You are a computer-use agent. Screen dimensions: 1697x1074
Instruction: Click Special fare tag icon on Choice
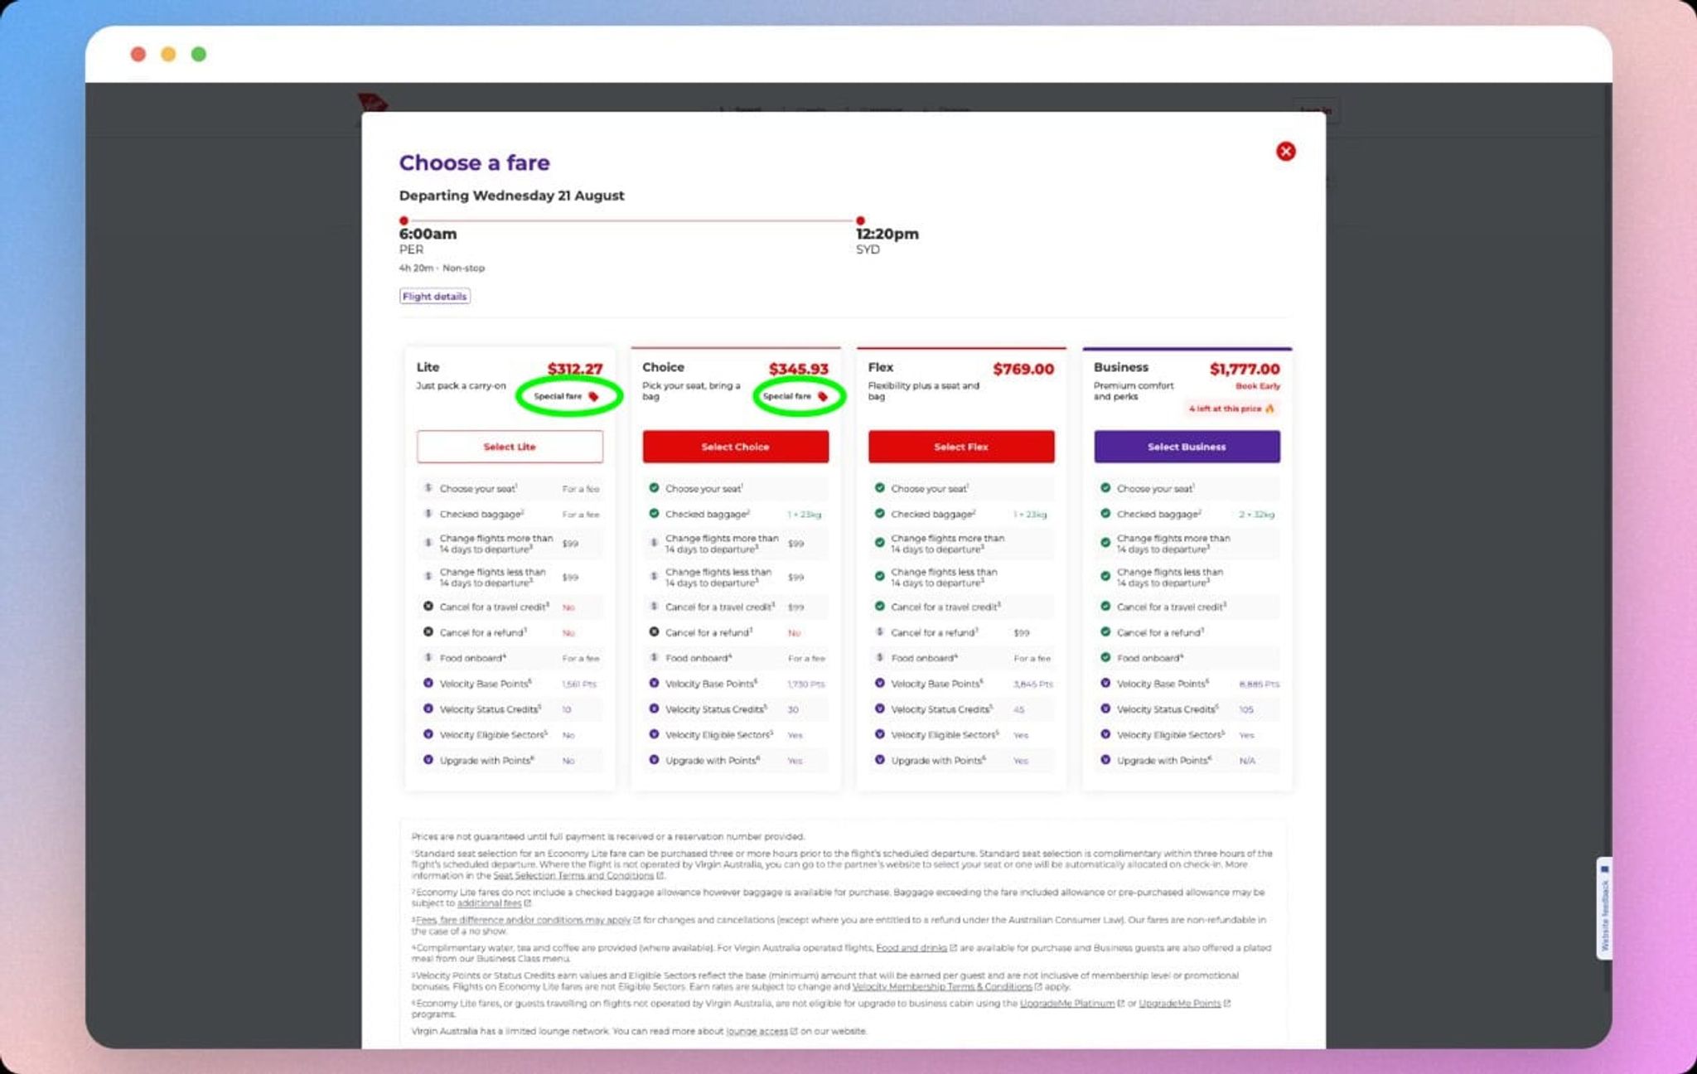click(x=822, y=397)
